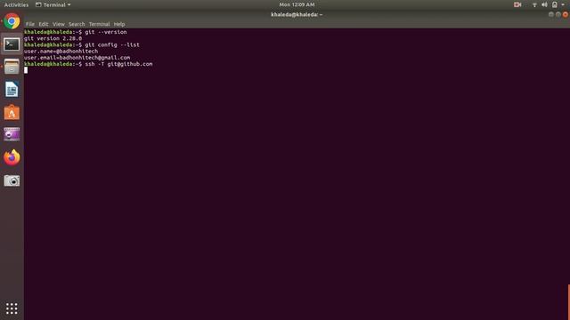Click the 'user.email=badhonhitech@gmail.com' line
Screen dimensions: 570x320
[77, 58]
